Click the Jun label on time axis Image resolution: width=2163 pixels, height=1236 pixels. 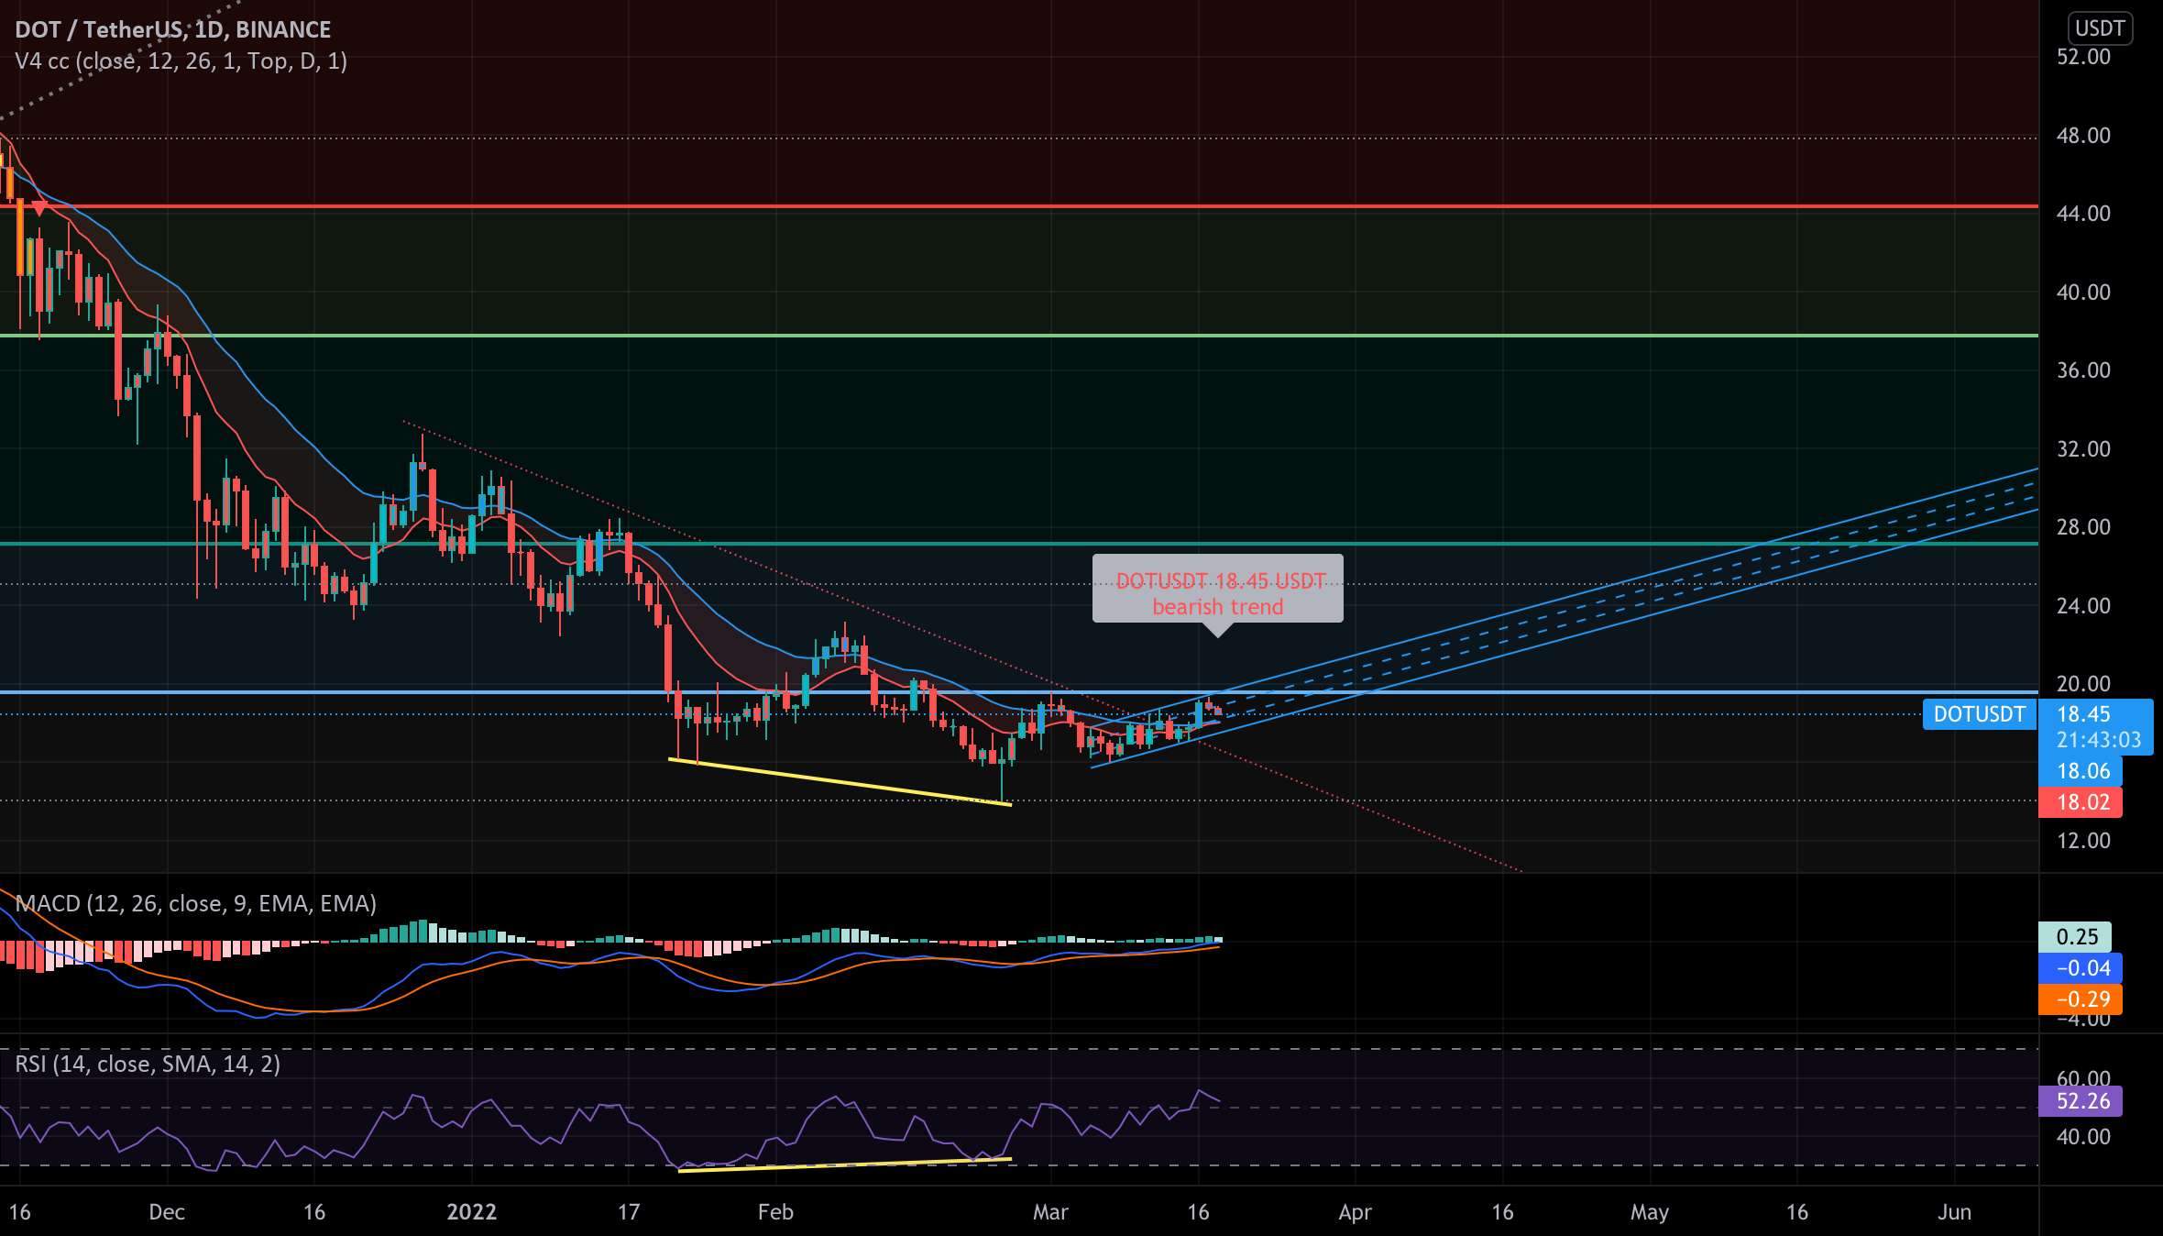click(x=1954, y=1212)
